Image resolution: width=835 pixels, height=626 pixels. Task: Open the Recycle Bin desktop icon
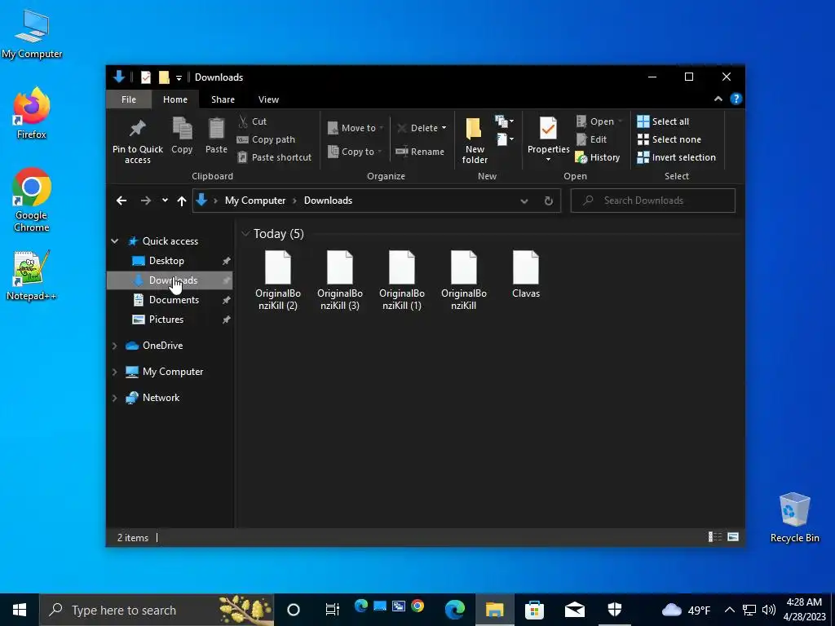(x=794, y=518)
